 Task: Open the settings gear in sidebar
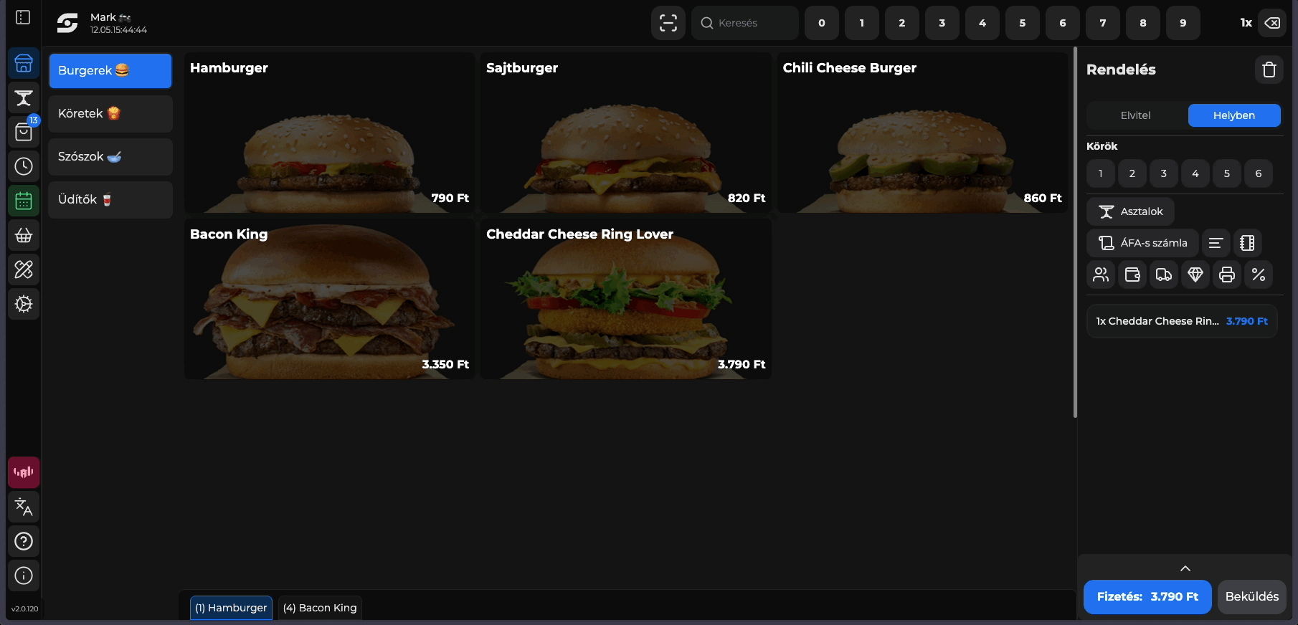pos(24,304)
